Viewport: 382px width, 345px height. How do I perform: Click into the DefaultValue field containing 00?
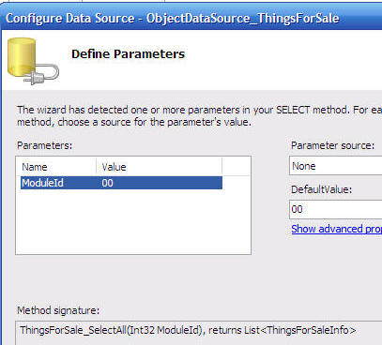[x=336, y=209]
